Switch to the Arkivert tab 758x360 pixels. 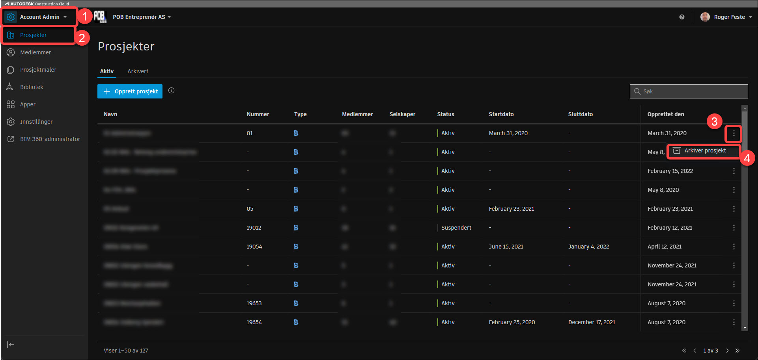pyautogui.click(x=138, y=71)
